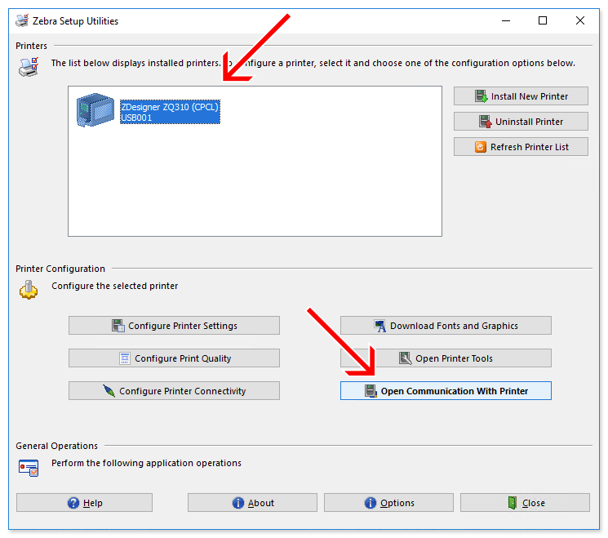The width and height of the screenshot is (608, 538).
Task: Maximize the Zebra Setup Utilities window
Action: (x=543, y=20)
